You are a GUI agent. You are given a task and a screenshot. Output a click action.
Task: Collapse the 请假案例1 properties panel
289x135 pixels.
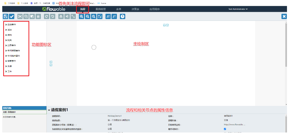(x=49, y=110)
